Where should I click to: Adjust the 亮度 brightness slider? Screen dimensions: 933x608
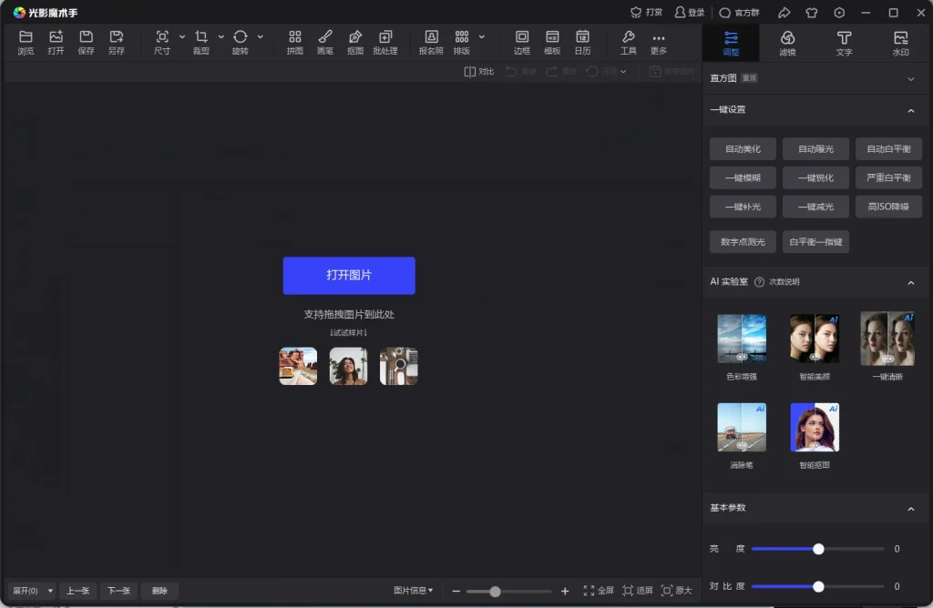click(x=817, y=549)
